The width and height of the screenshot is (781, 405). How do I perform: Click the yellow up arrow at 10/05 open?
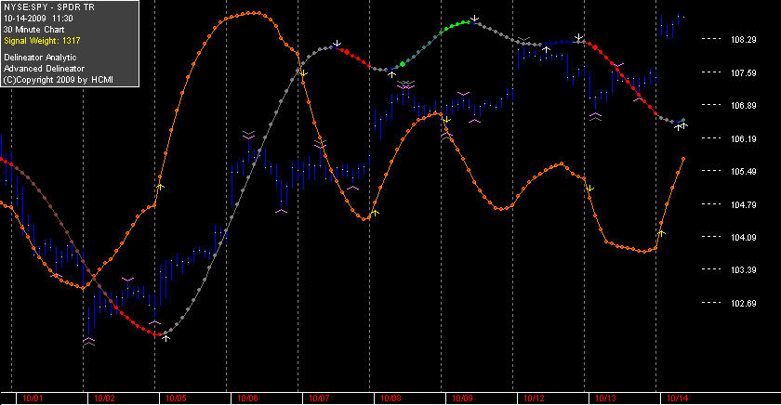[160, 187]
